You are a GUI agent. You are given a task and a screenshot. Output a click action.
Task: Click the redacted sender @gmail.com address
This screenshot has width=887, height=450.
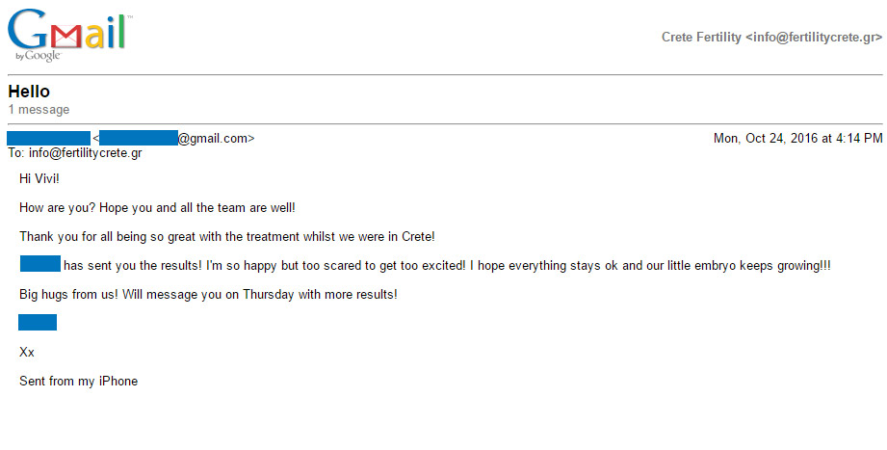tap(176, 138)
